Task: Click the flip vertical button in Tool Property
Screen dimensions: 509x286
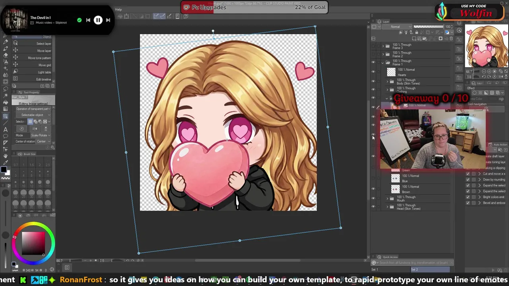Action: click(x=46, y=129)
